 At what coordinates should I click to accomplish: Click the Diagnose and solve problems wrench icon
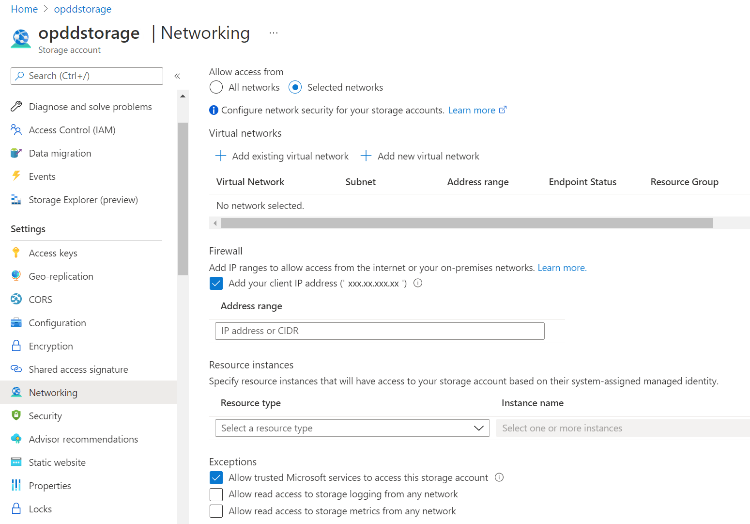[16, 107]
